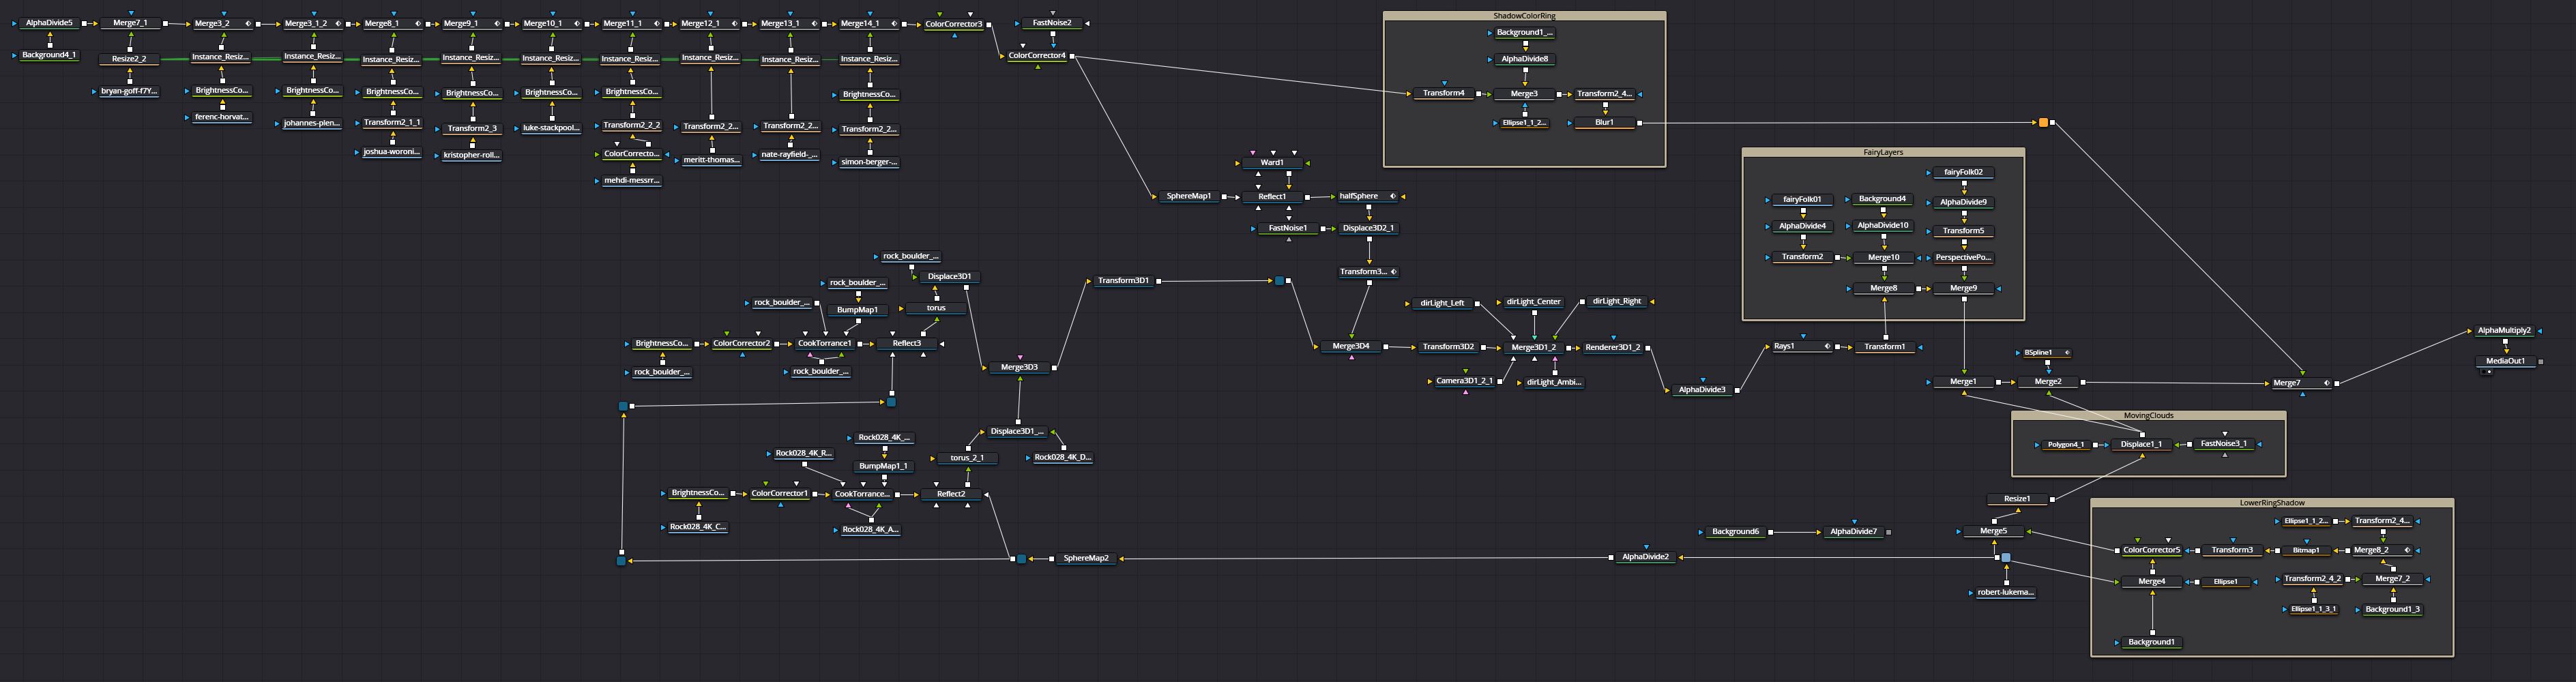The height and width of the screenshot is (682, 2576).
Task: Select the FastNoise3_1 node
Action: [2224, 444]
